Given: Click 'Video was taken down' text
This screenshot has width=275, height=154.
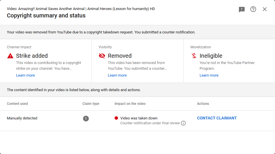Looking at the screenshot, I should [x=139, y=118].
